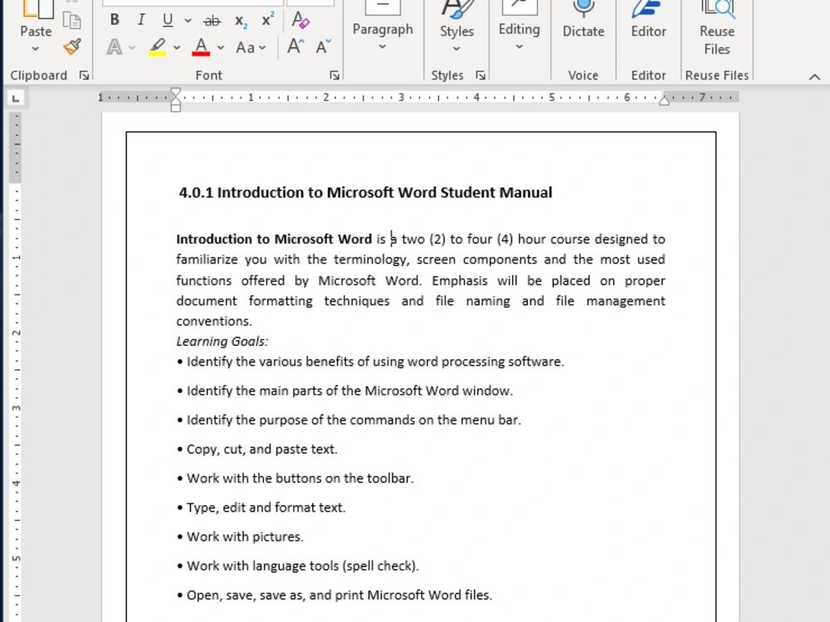Viewport: 830px width, 622px height.
Task: Open Text Effects and Typography
Action: coord(115,47)
